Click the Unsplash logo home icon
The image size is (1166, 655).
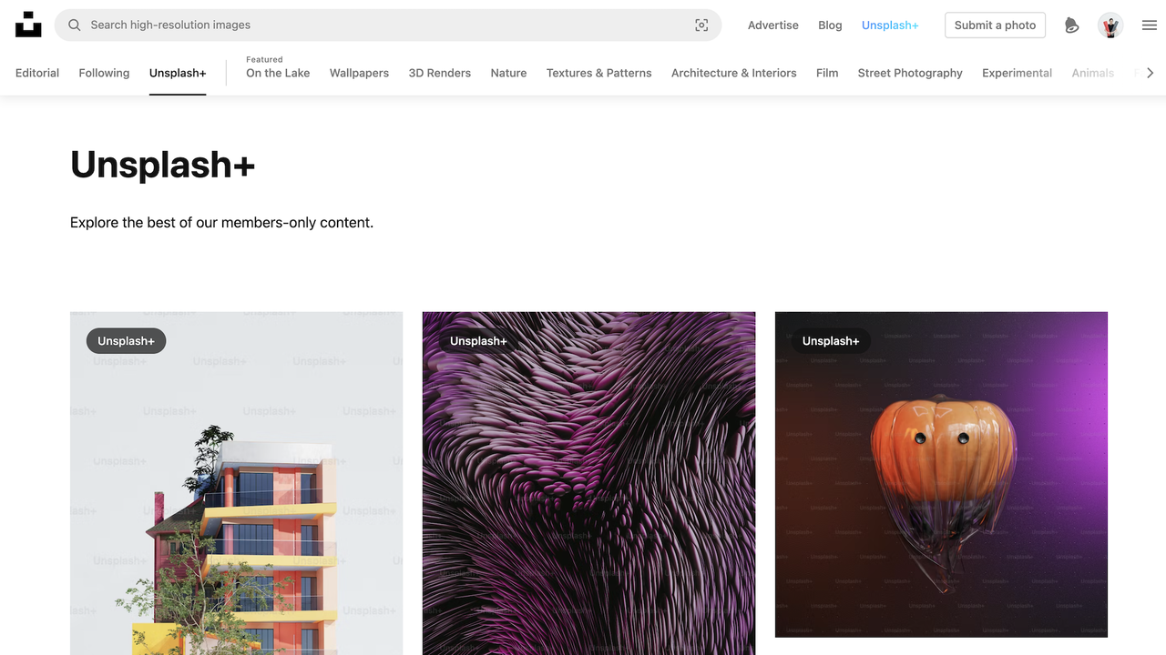pyautogui.click(x=28, y=25)
